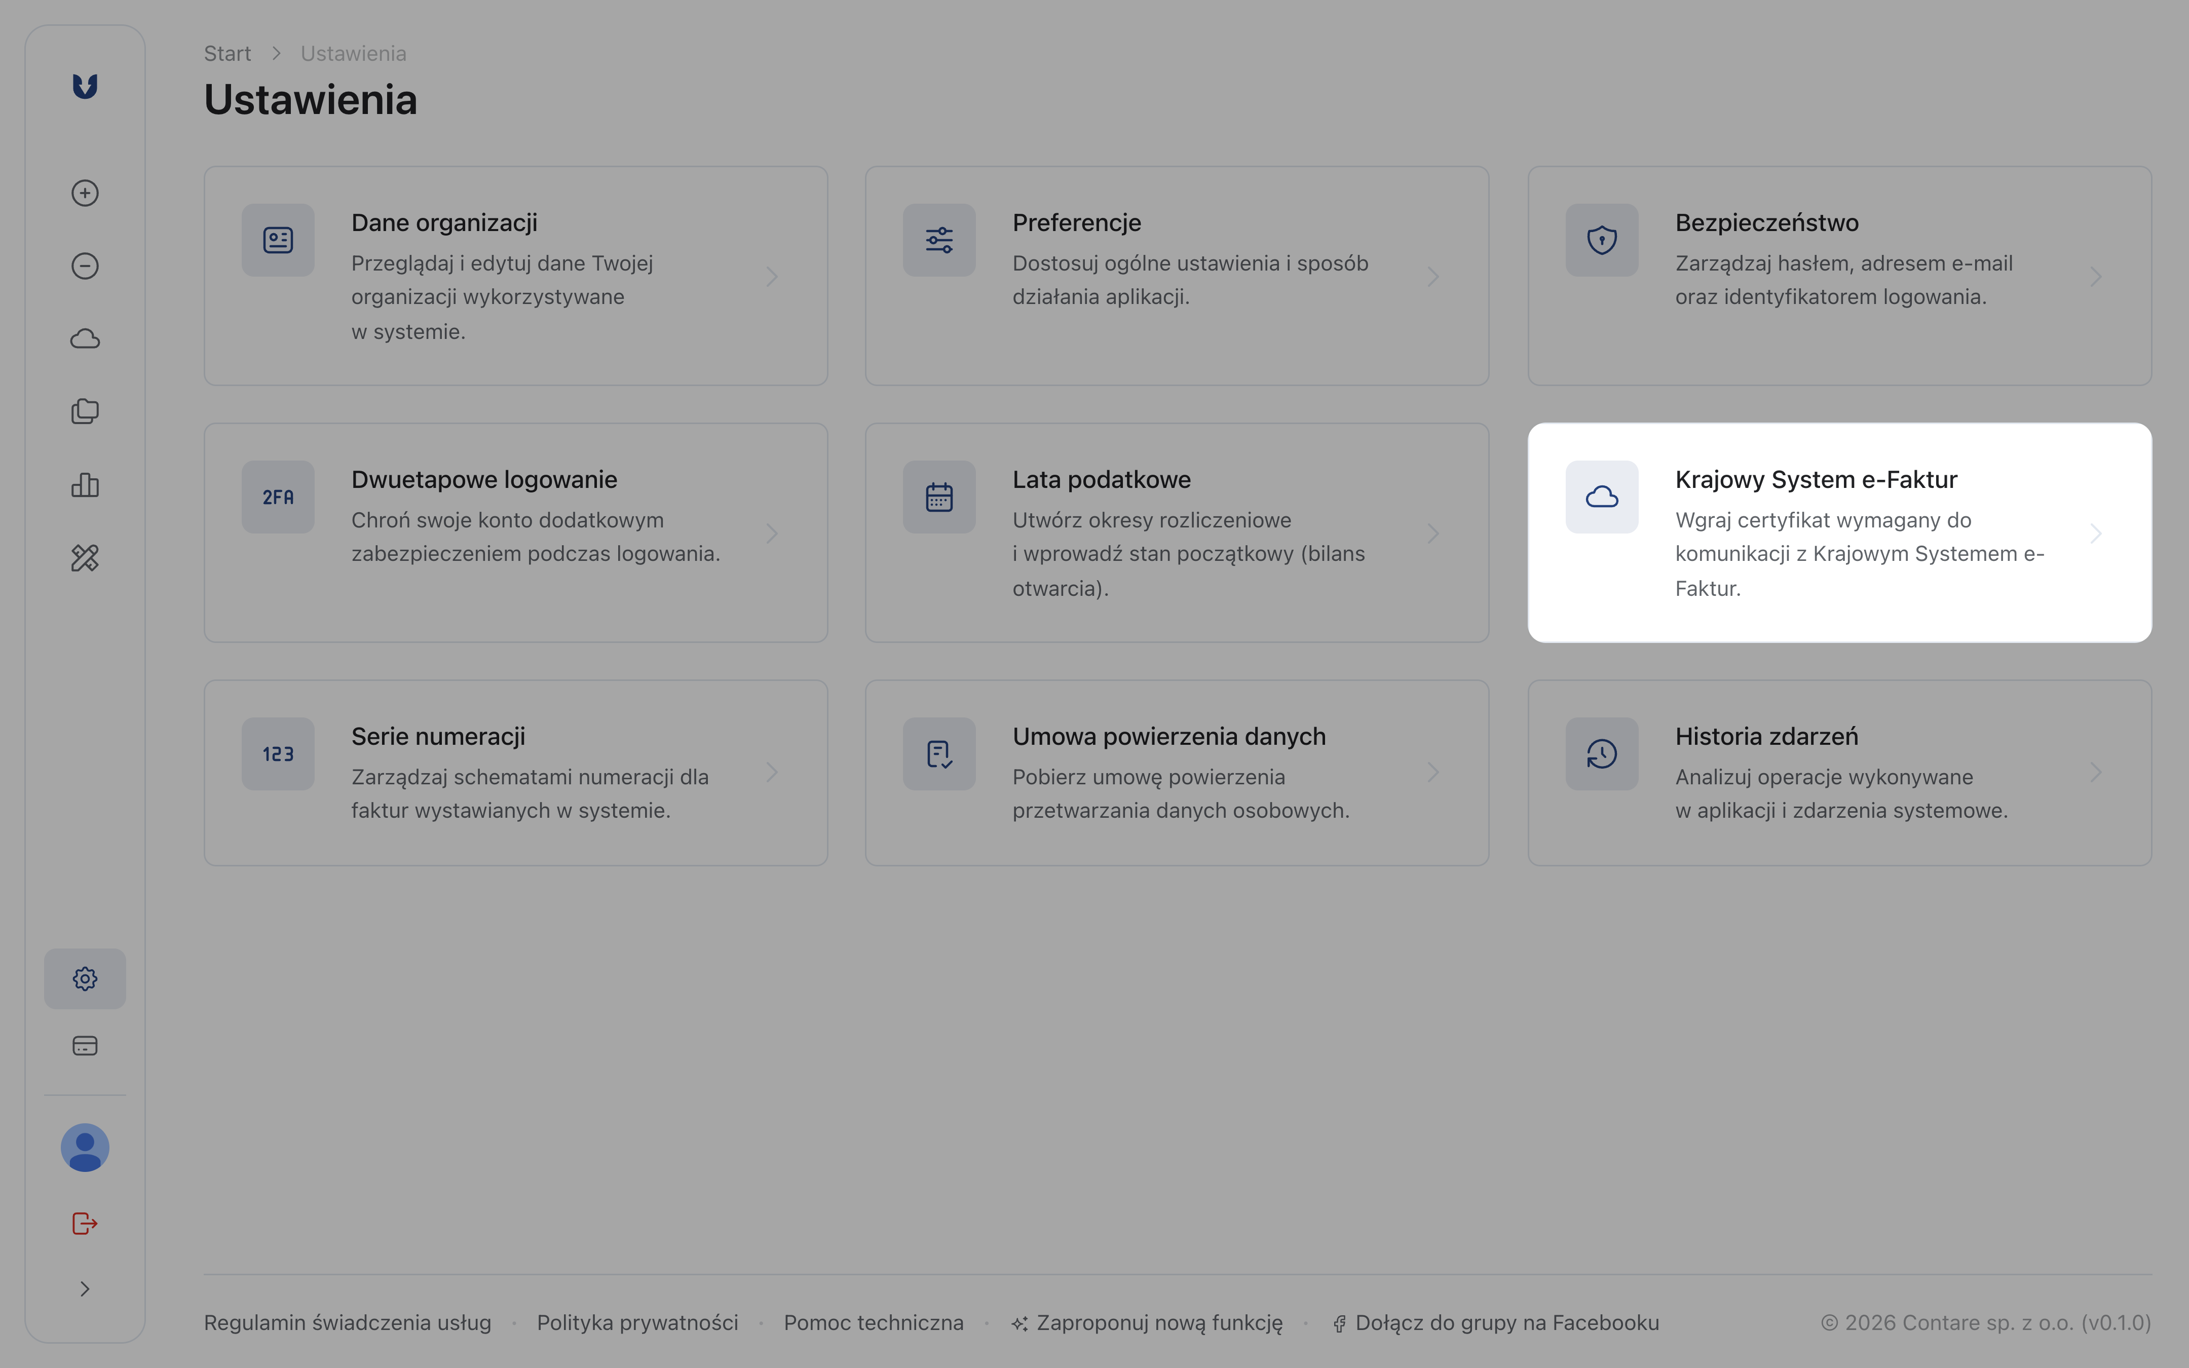Open Historia zdarzeń title
2189x1368 pixels.
point(1766,737)
